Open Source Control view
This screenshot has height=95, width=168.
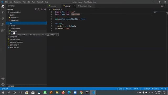coord(3,18)
